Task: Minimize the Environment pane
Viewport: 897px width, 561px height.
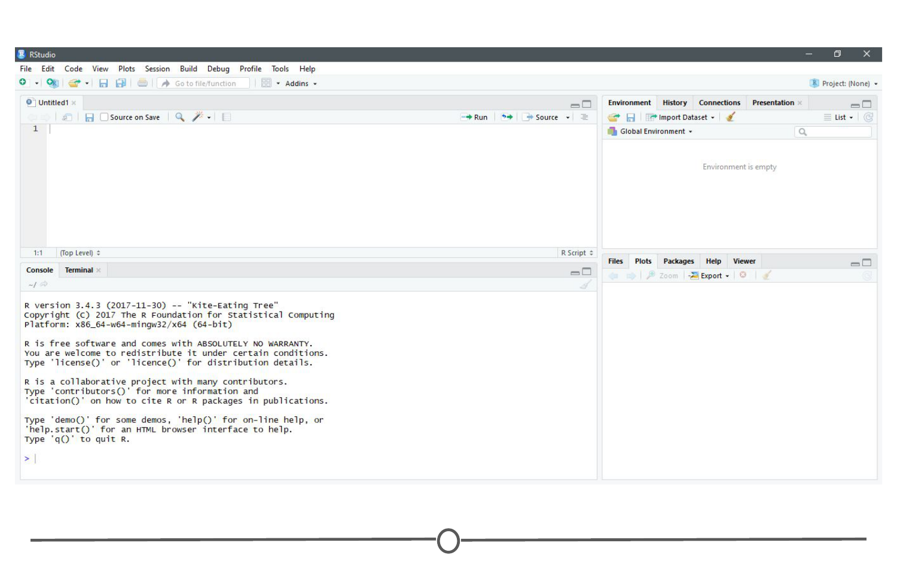Action: click(x=855, y=105)
